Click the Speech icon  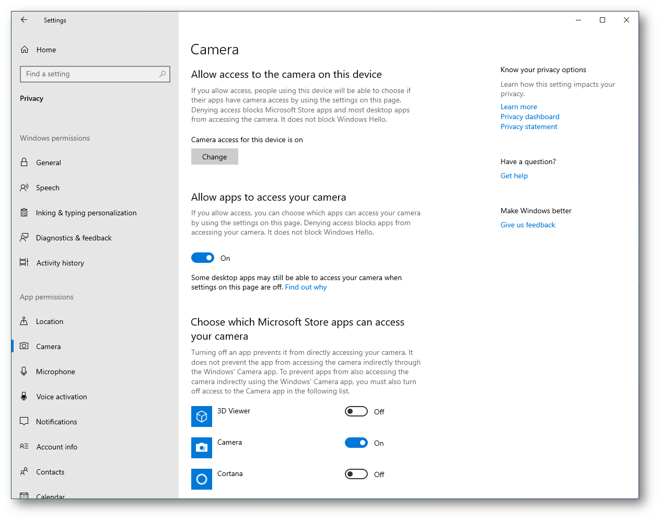point(24,187)
